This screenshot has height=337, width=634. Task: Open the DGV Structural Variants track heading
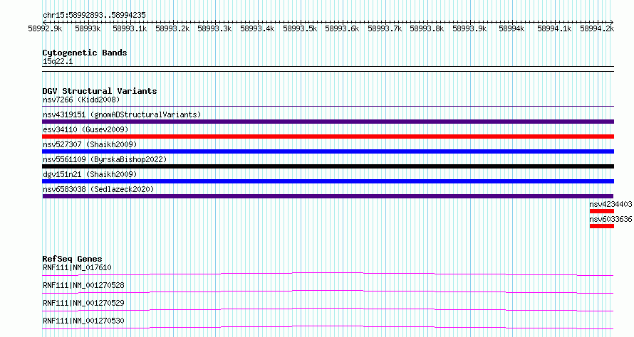(x=100, y=91)
